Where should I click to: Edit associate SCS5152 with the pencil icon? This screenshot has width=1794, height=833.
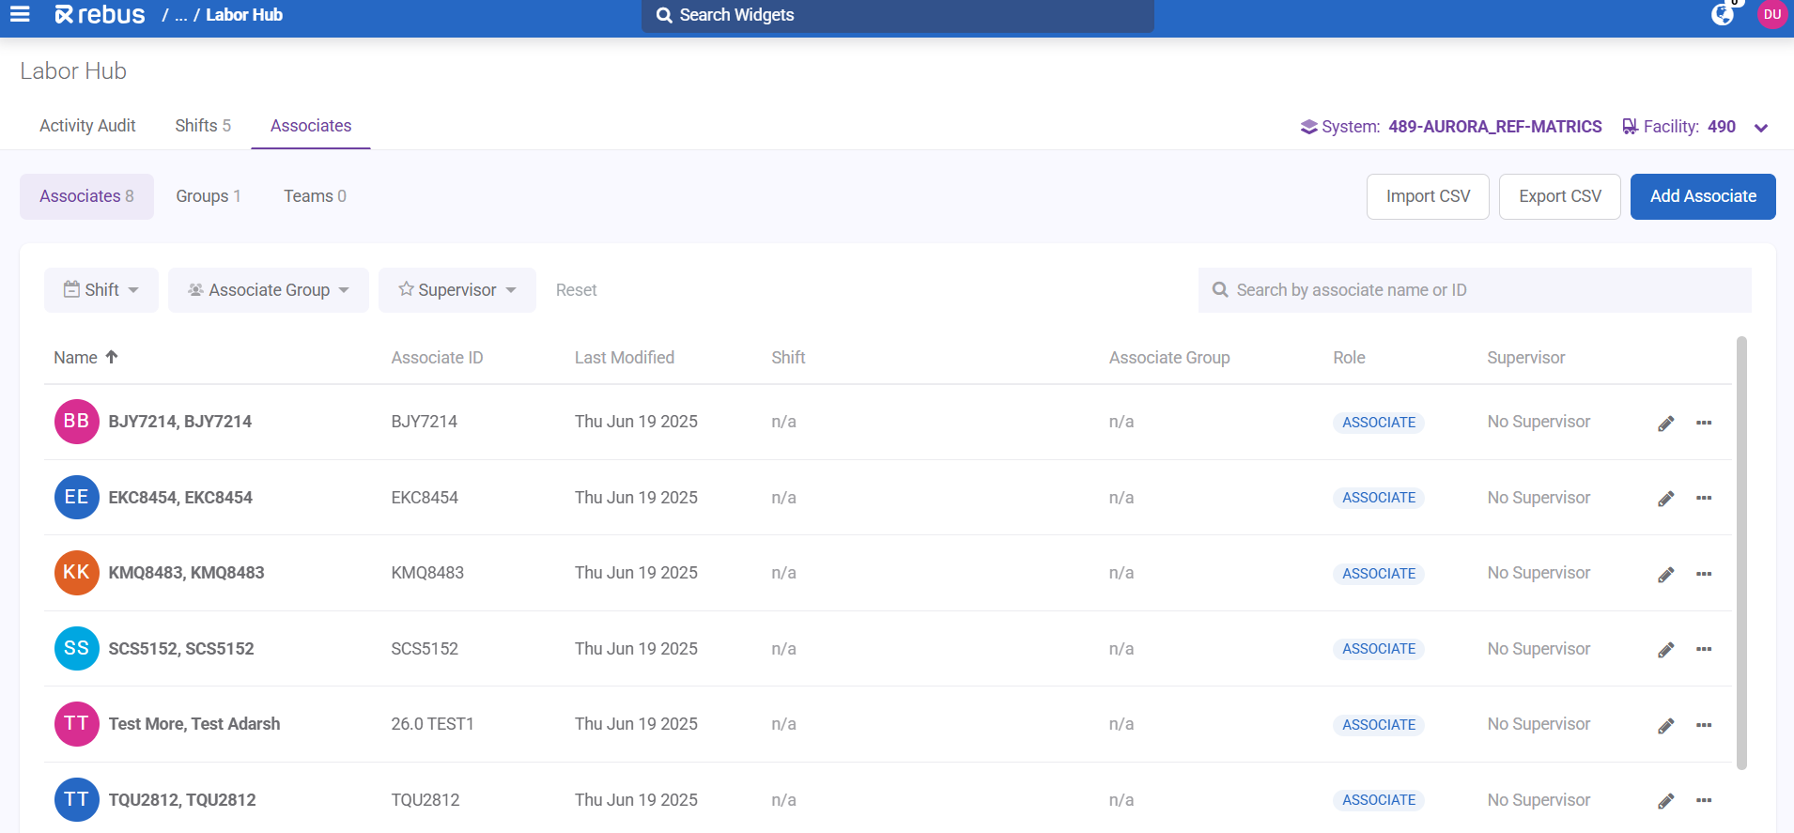(x=1665, y=650)
